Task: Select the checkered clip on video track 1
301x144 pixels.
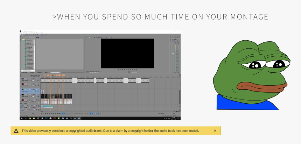Action: [x=95, y=80]
